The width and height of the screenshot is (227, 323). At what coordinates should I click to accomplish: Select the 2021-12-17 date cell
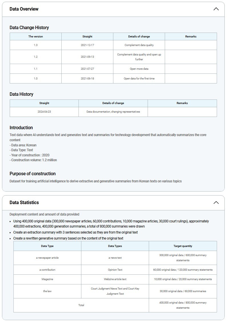tap(87, 45)
